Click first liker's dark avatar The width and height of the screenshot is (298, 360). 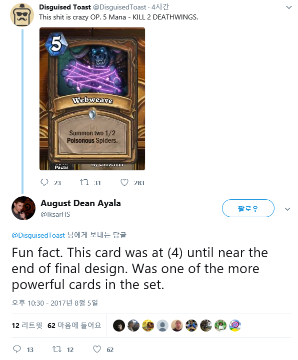click(119, 326)
